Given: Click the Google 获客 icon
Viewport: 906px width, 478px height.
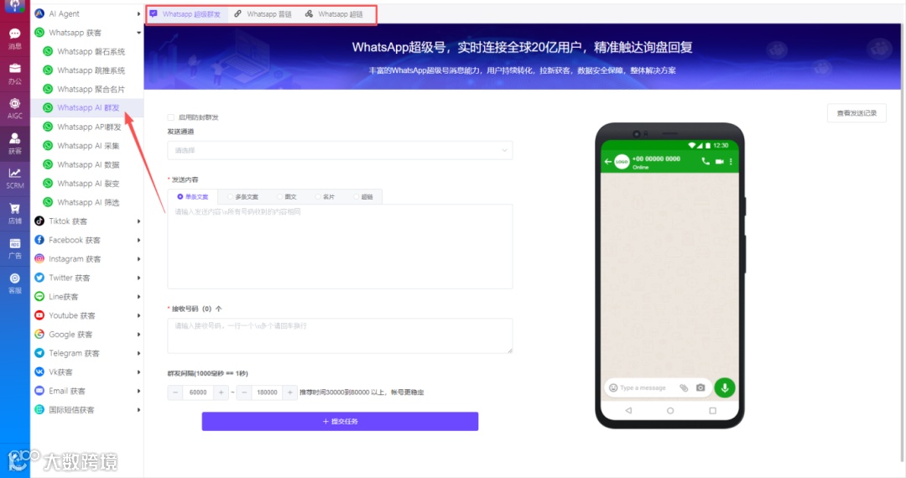Looking at the screenshot, I should pos(39,335).
